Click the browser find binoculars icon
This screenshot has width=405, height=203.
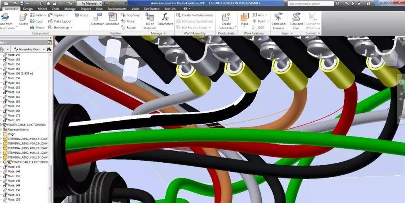(49, 49)
